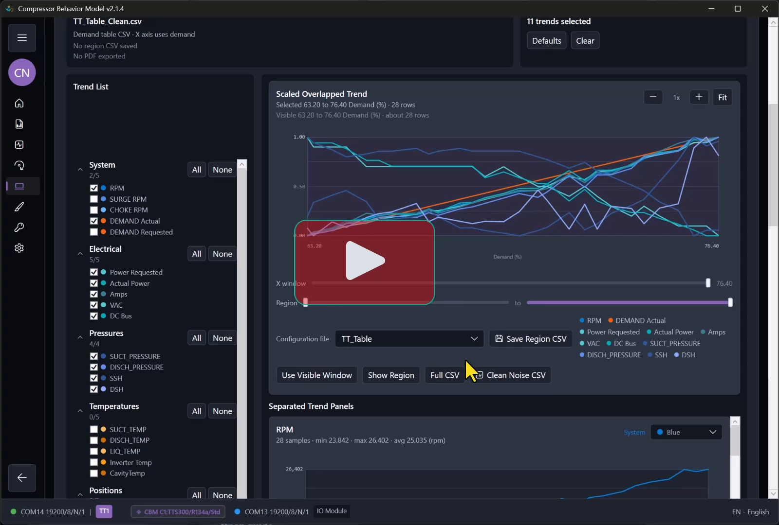Viewport: 779px width, 525px height.
Task: Click the Region start slider handle
Action: 305,303
